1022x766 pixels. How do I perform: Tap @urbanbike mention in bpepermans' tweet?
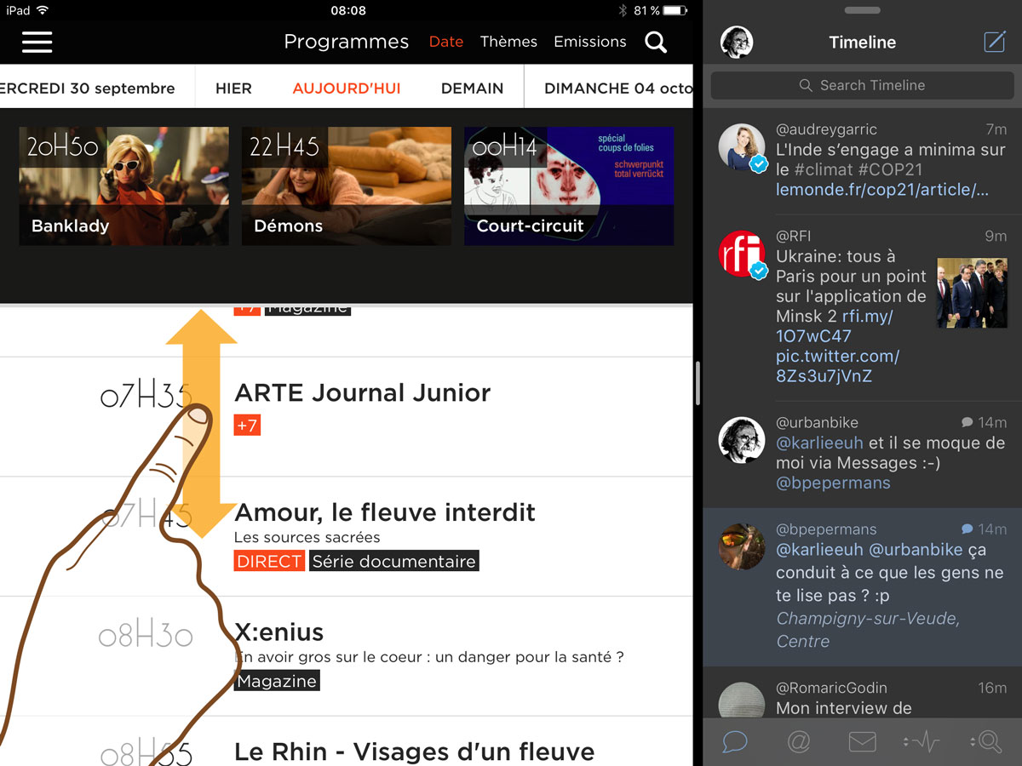916,550
